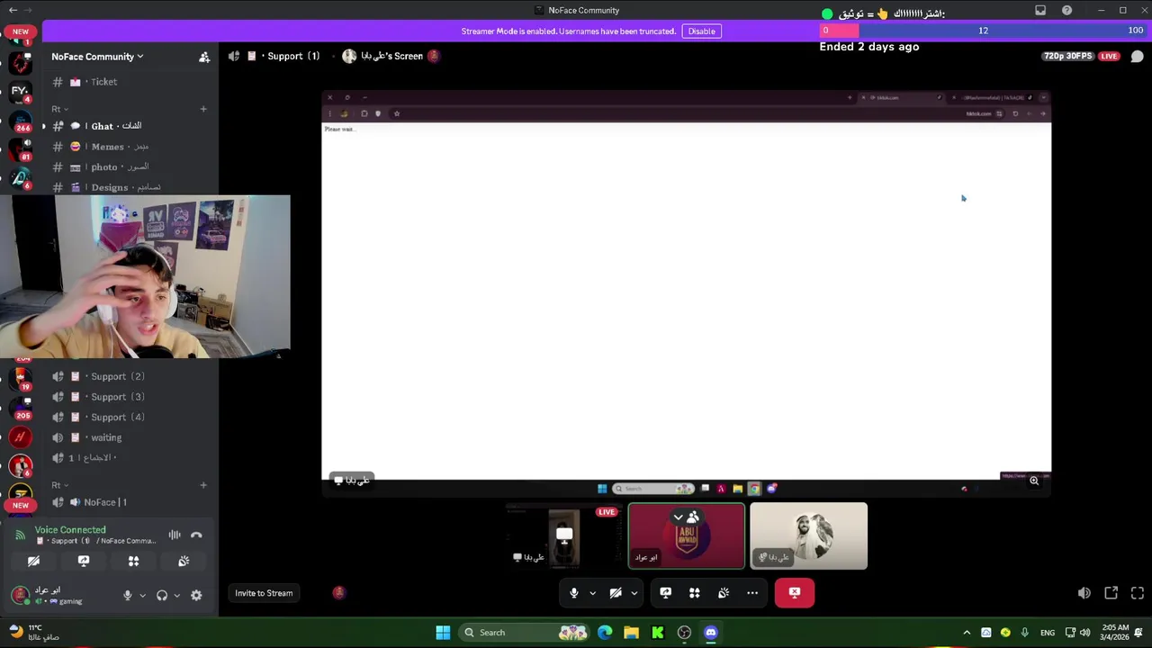Share screen from the voice panel

coord(84,561)
